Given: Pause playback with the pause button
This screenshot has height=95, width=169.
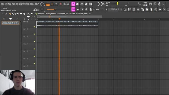Looking at the screenshot, I should (x=52, y=4).
